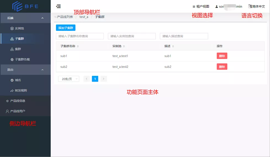
Task: Open 域名 in sidebar menu
Action: point(25,80)
